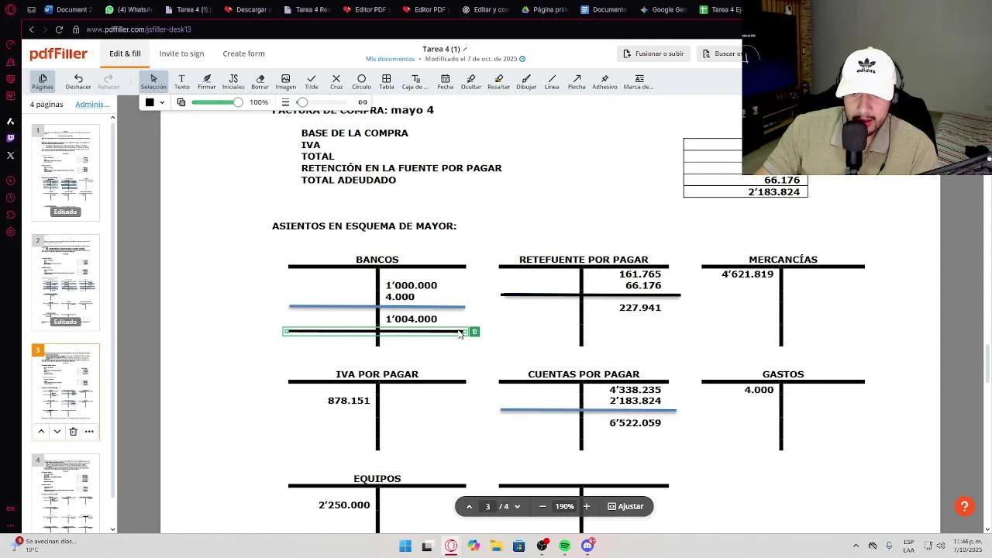Screen dimensions: 992x558
Task: Click the line thickness icon
Action: tap(285, 102)
